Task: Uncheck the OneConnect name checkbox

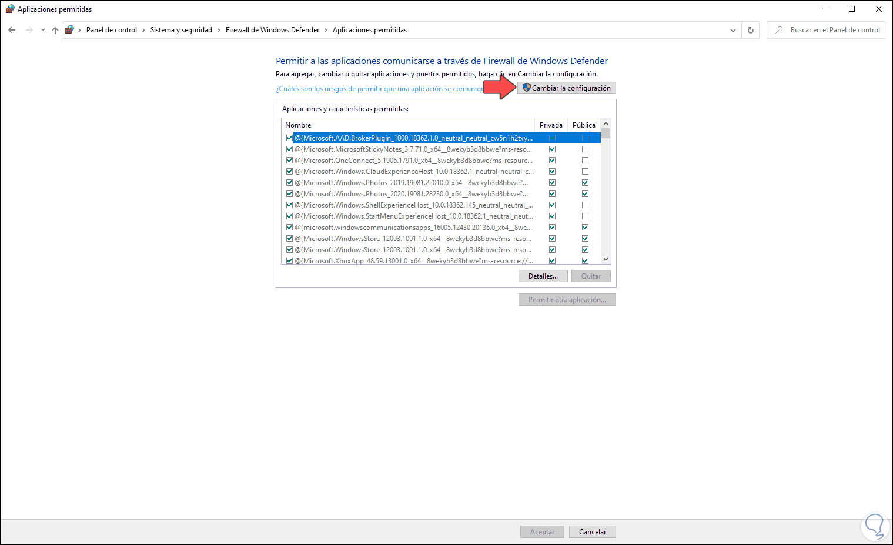Action: (x=289, y=161)
